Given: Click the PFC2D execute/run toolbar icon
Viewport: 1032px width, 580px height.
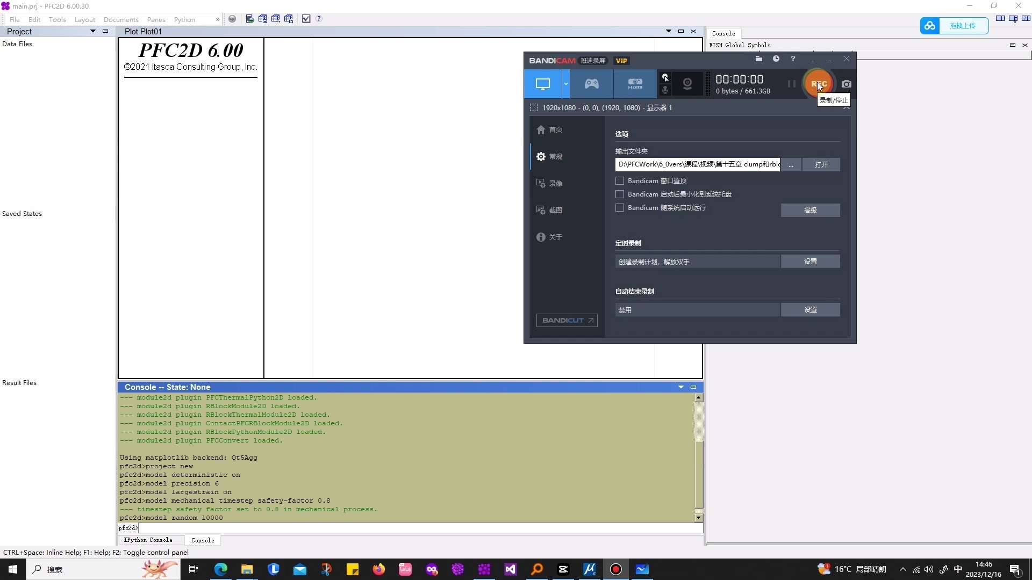Looking at the screenshot, I should (x=250, y=19).
